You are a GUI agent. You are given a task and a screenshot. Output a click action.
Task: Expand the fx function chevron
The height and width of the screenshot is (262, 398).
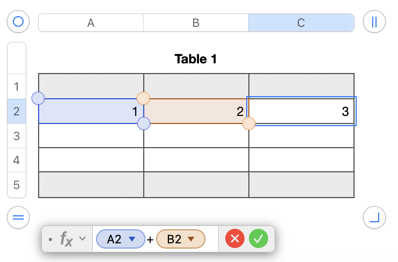(83, 239)
